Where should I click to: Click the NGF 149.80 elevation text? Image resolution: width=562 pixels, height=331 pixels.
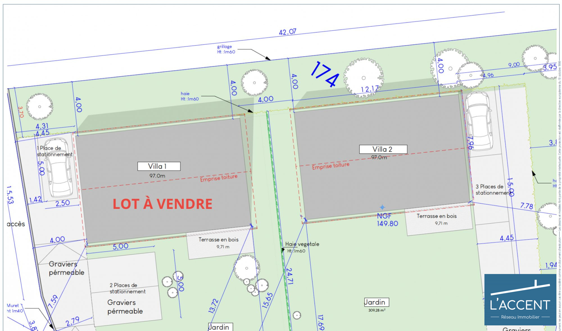(x=387, y=220)
